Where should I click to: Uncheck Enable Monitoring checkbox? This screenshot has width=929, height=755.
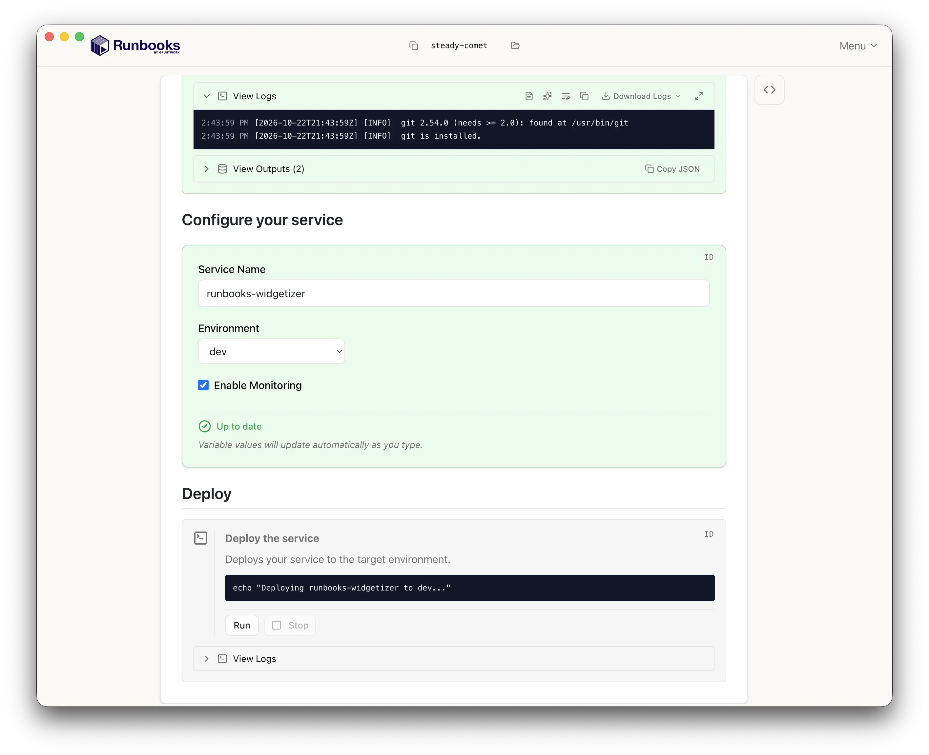[203, 385]
